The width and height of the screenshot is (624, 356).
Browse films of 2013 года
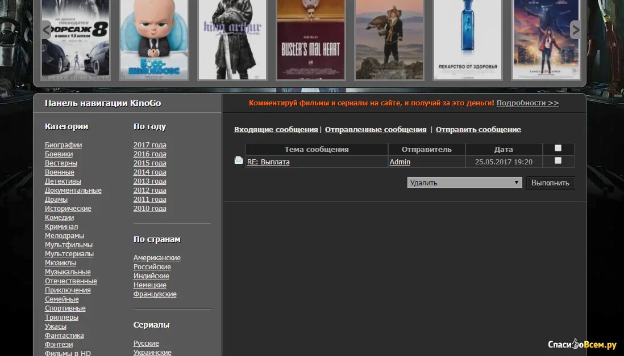(x=149, y=181)
